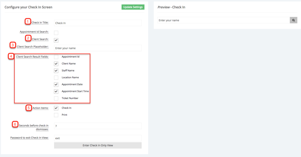The height and width of the screenshot is (157, 301).
Task: Select the exit password input field
Action: [x=98, y=138]
